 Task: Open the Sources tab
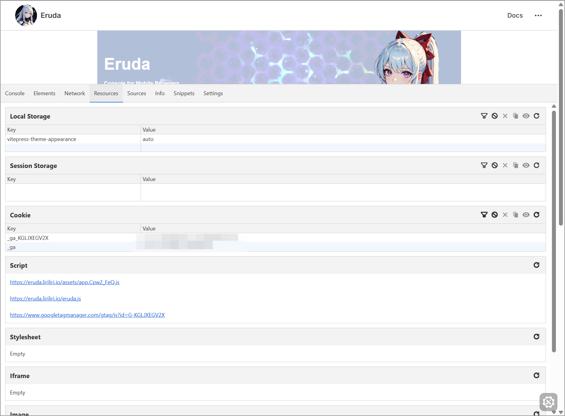click(137, 93)
